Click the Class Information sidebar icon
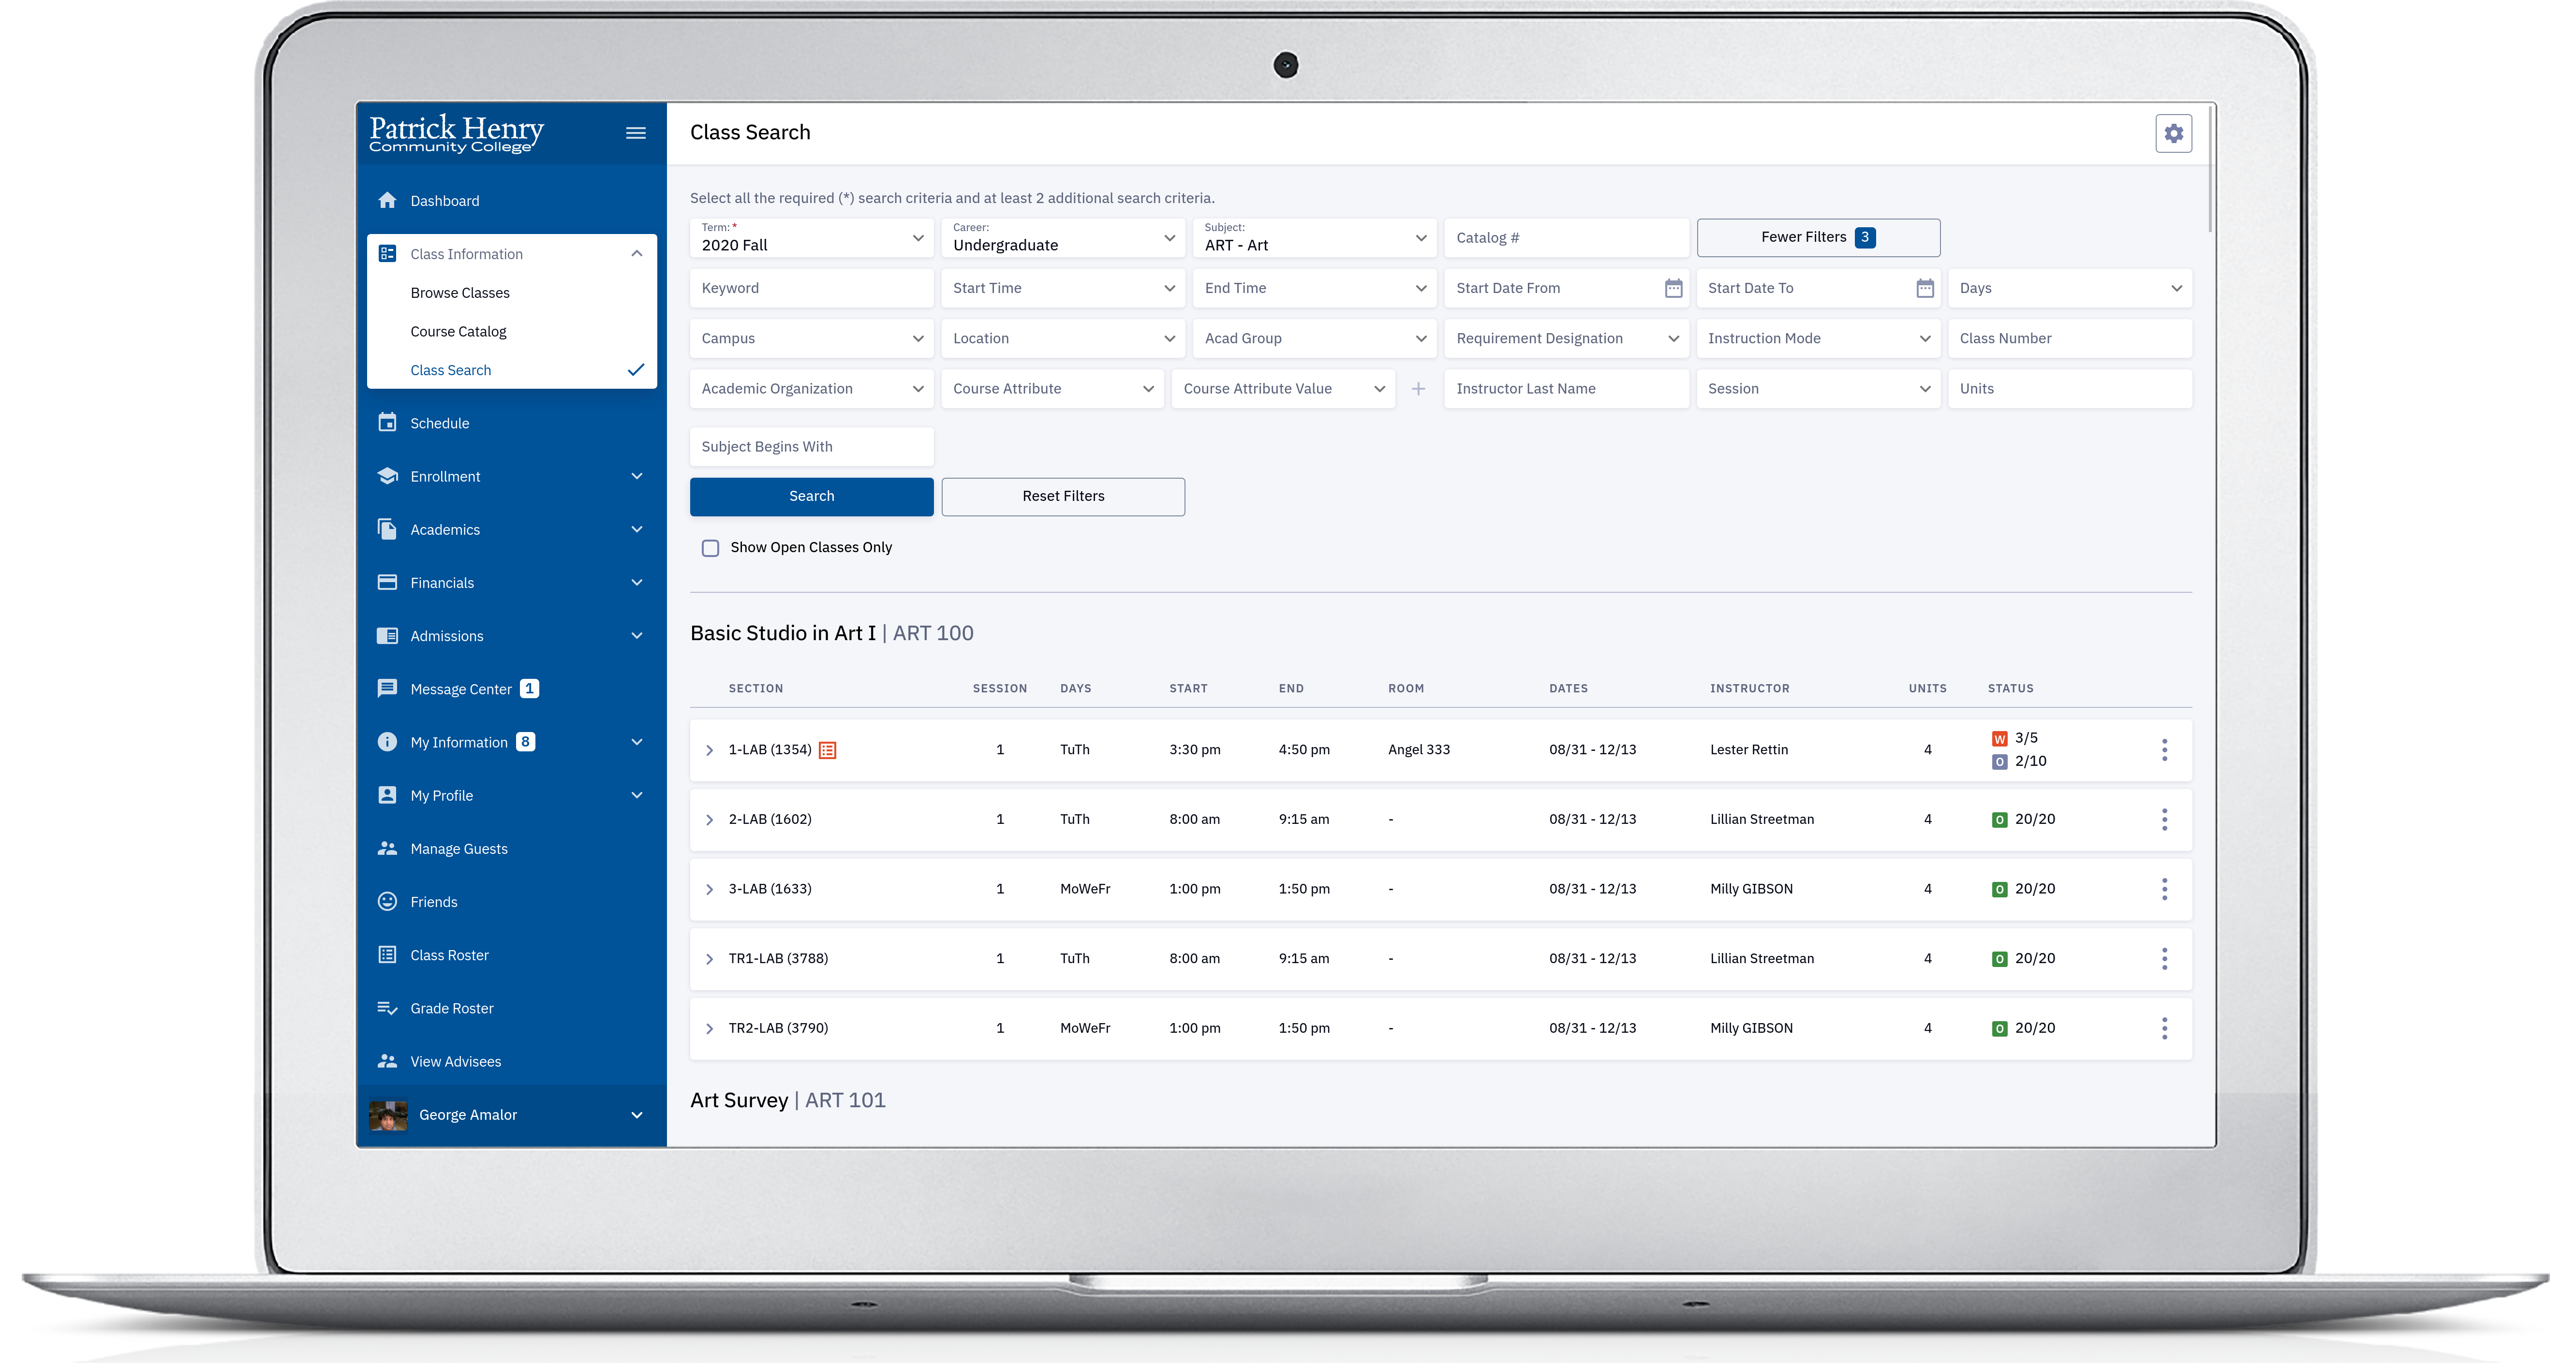Viewport: 2576px width, 1363px height. click(387, 253)
